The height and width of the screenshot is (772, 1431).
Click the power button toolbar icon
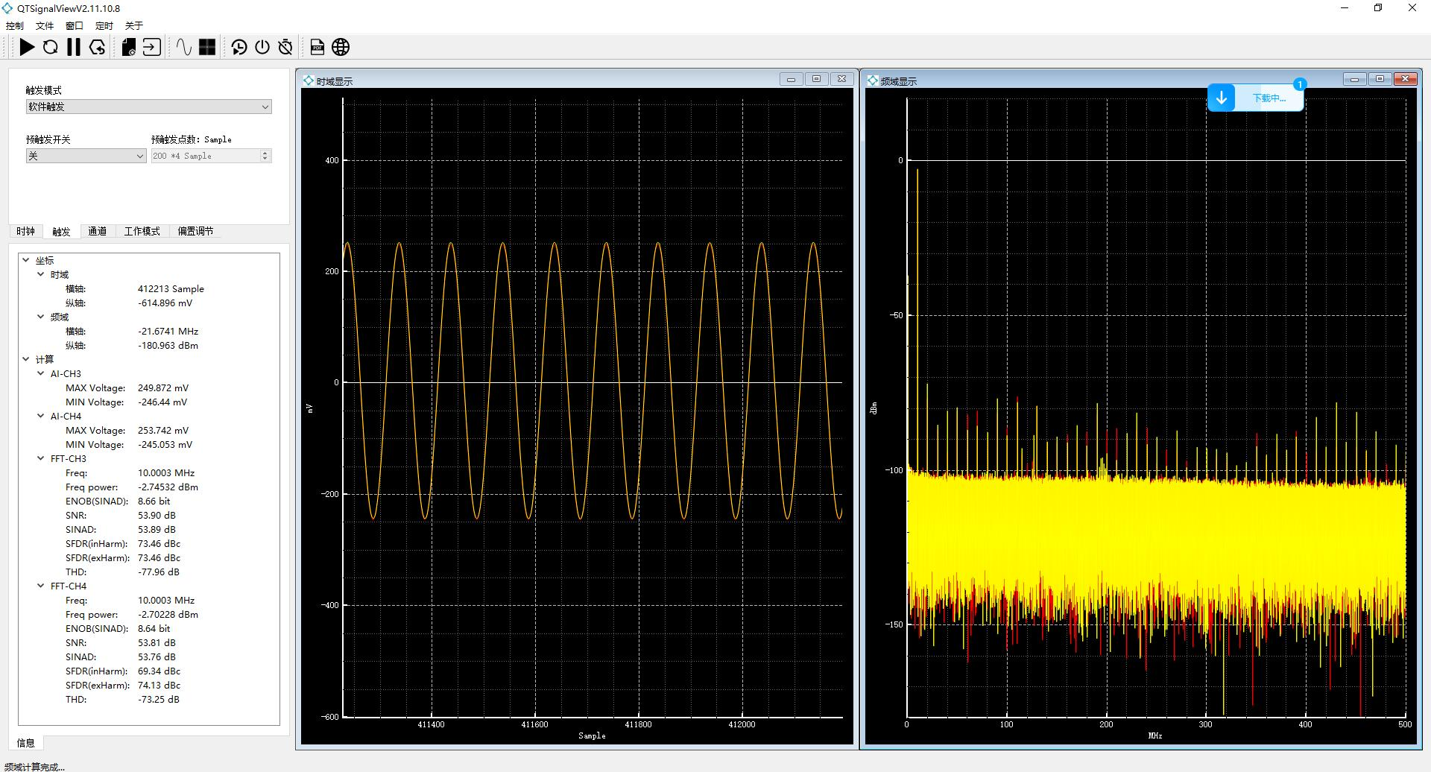pyautogui.click(x=262, y=47)
